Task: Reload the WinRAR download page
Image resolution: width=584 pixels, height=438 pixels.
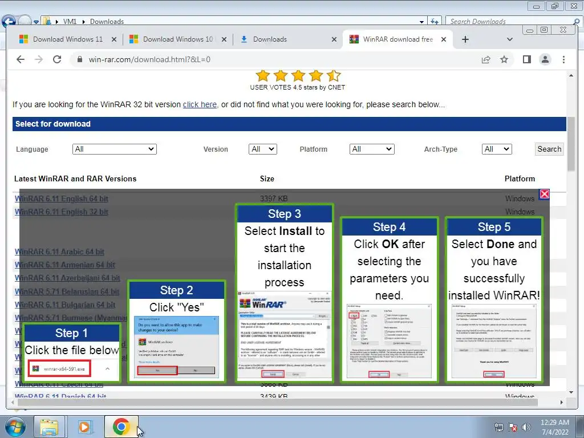Action: 57,59
